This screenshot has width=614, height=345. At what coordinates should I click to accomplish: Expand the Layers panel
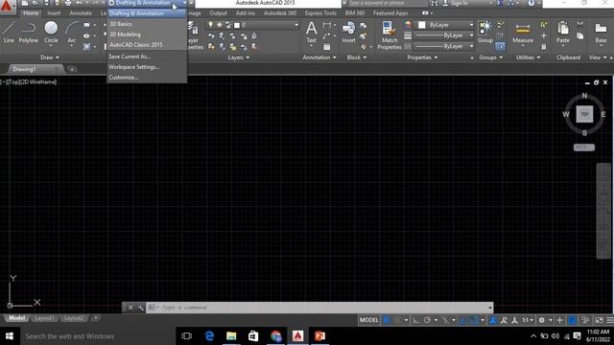coord(239,57)
